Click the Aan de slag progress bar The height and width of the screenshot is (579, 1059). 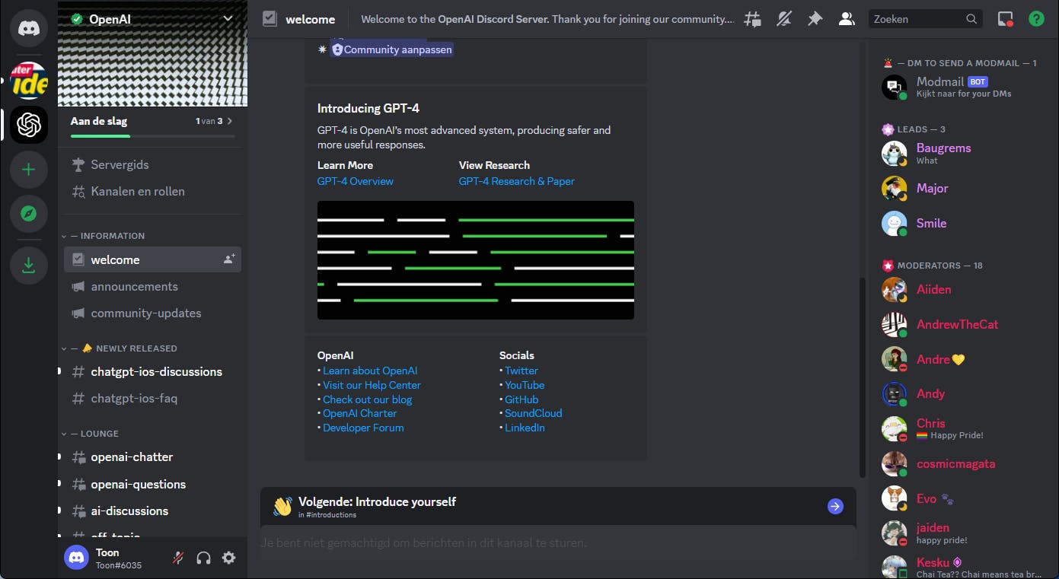[152, 136]
